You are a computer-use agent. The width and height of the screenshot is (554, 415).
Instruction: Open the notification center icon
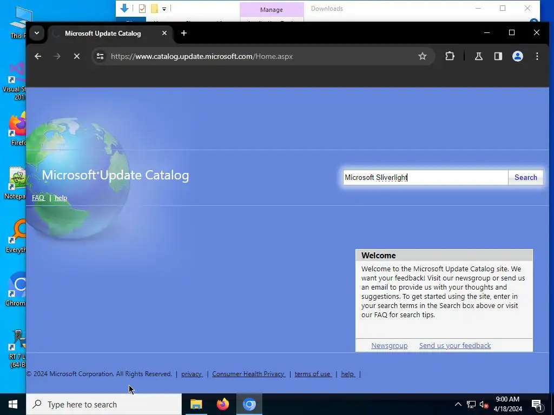coord(537,404)
